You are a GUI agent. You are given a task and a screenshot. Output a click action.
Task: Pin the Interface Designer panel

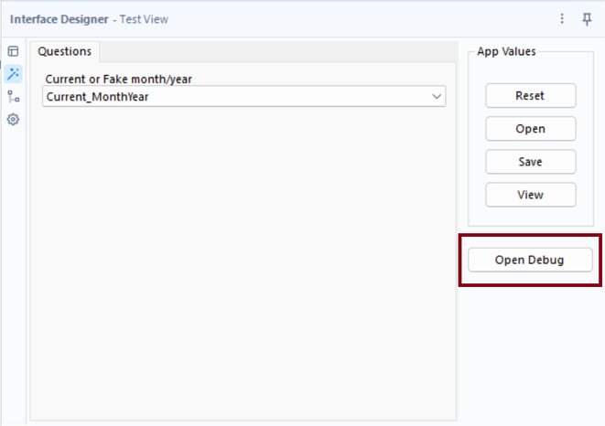(x=587, y=18)
